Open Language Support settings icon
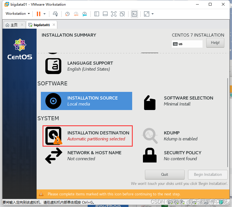The width and height of the screenshot is (232, 207). (x=53, y=66)
